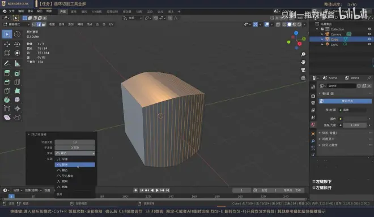Select the Extrude Region tool
Image resolution: width=374 pixels, height=217 pixels.
[7, 73]
